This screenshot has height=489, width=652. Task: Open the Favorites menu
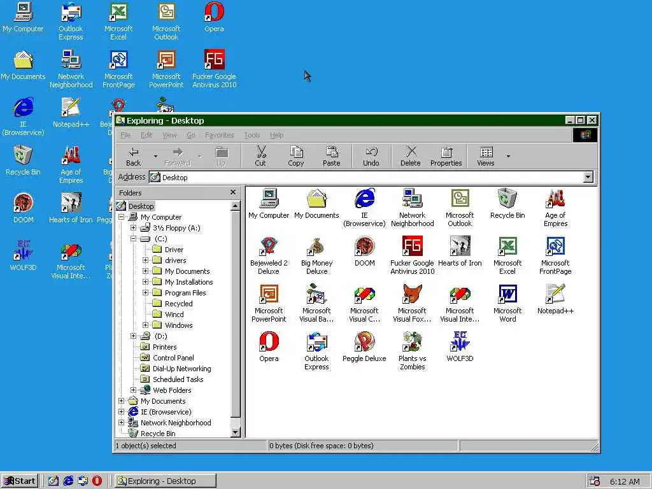(219, 135)
